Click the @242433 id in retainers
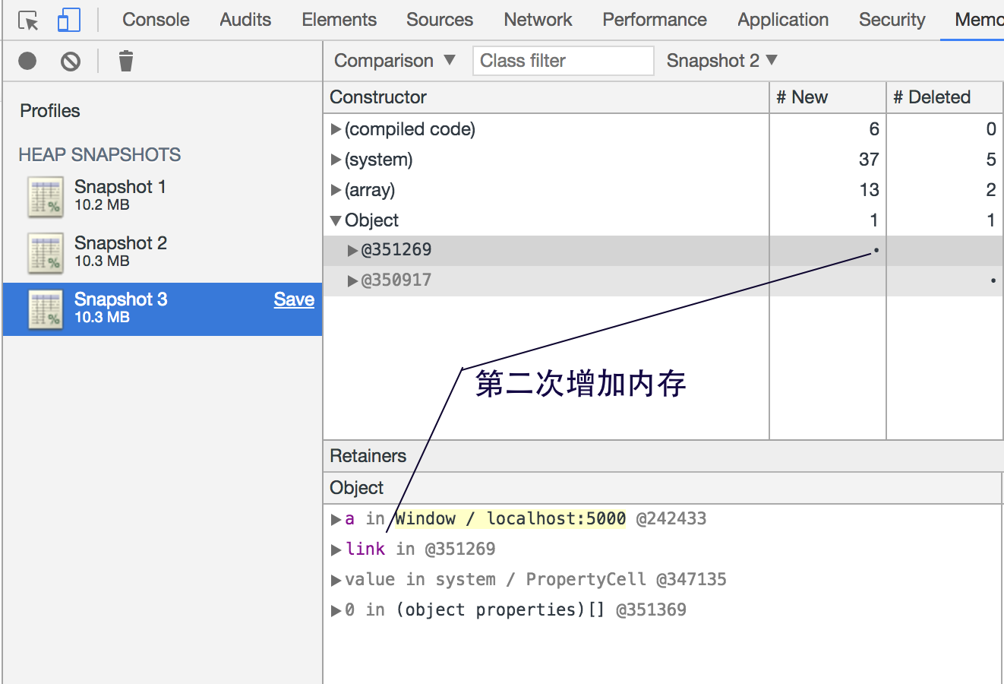1004x684 pixels. [671, 519]
